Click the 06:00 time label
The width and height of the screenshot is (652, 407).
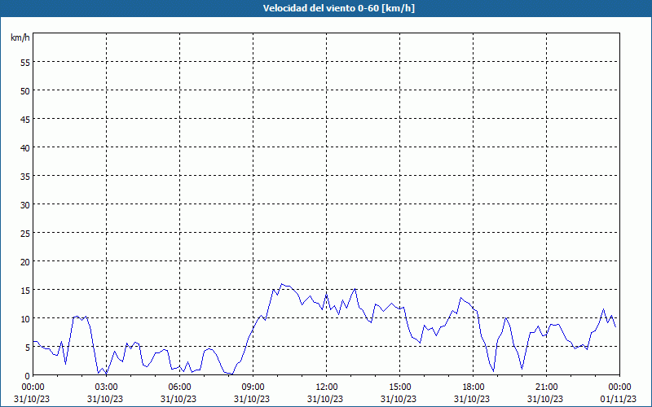point(179,387)
